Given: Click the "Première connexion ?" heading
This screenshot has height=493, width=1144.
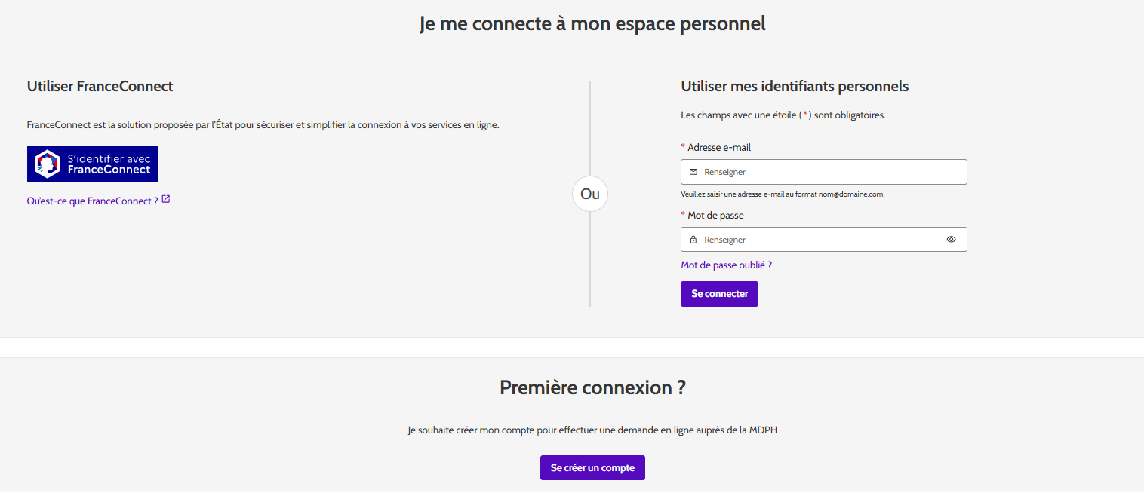Looking at the screenshot, I should click(592, 388).
